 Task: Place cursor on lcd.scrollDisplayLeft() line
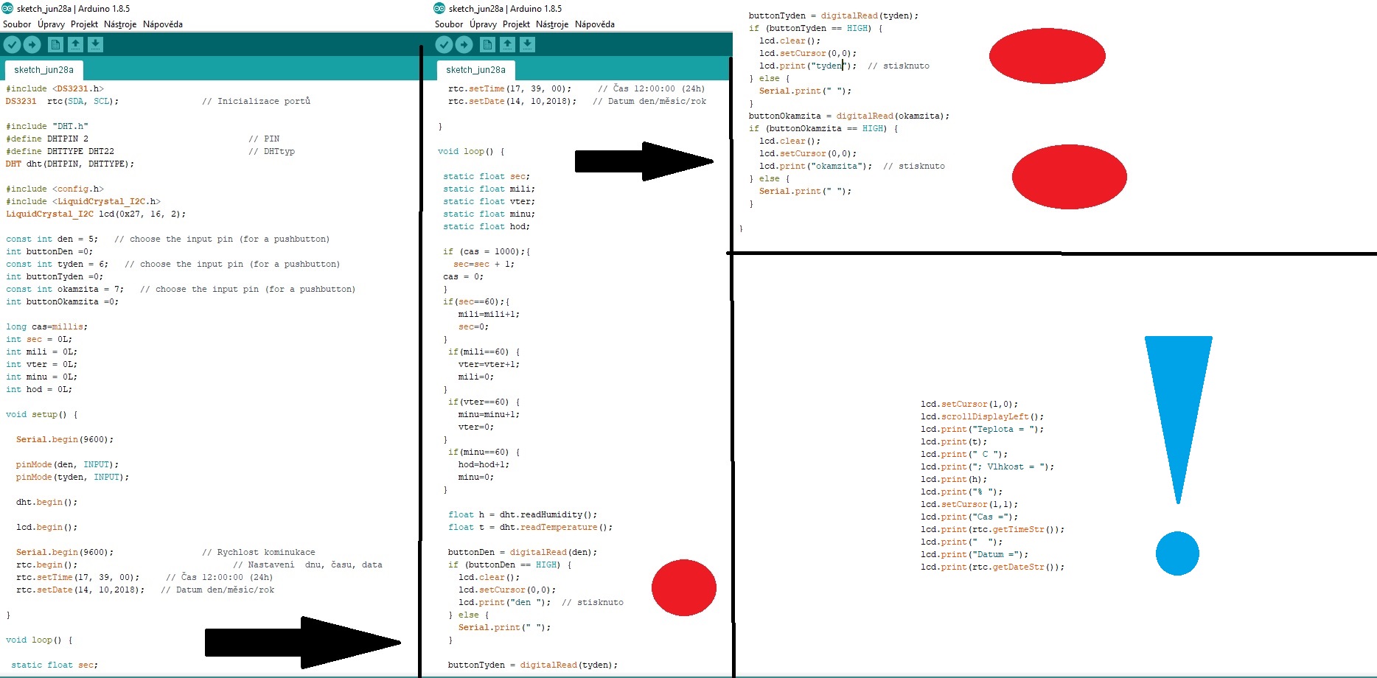(x=981, y=417)
